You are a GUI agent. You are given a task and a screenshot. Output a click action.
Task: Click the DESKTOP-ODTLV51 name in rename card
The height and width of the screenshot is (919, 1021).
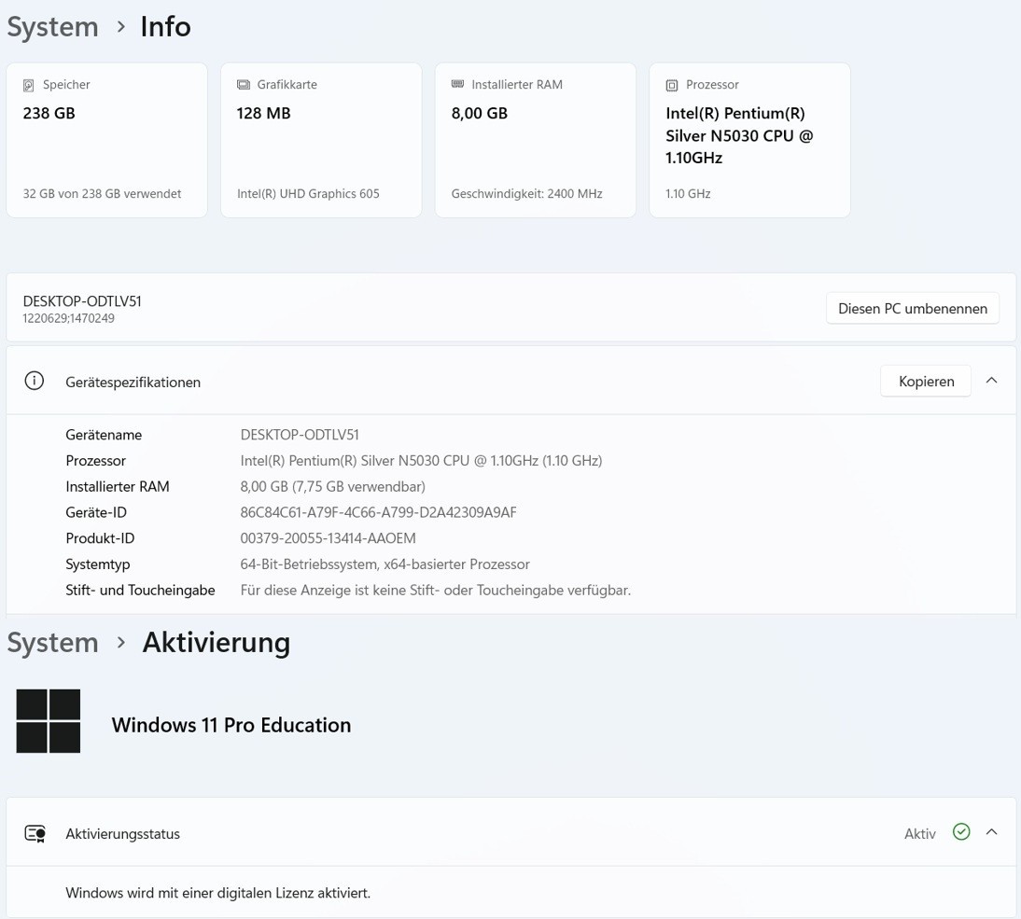pos(82,301)
